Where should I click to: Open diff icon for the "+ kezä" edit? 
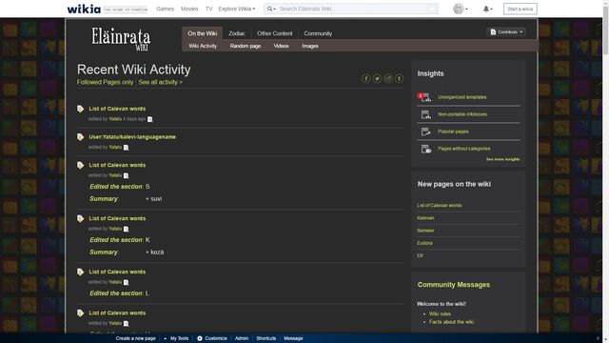click(x=126, y=229)
